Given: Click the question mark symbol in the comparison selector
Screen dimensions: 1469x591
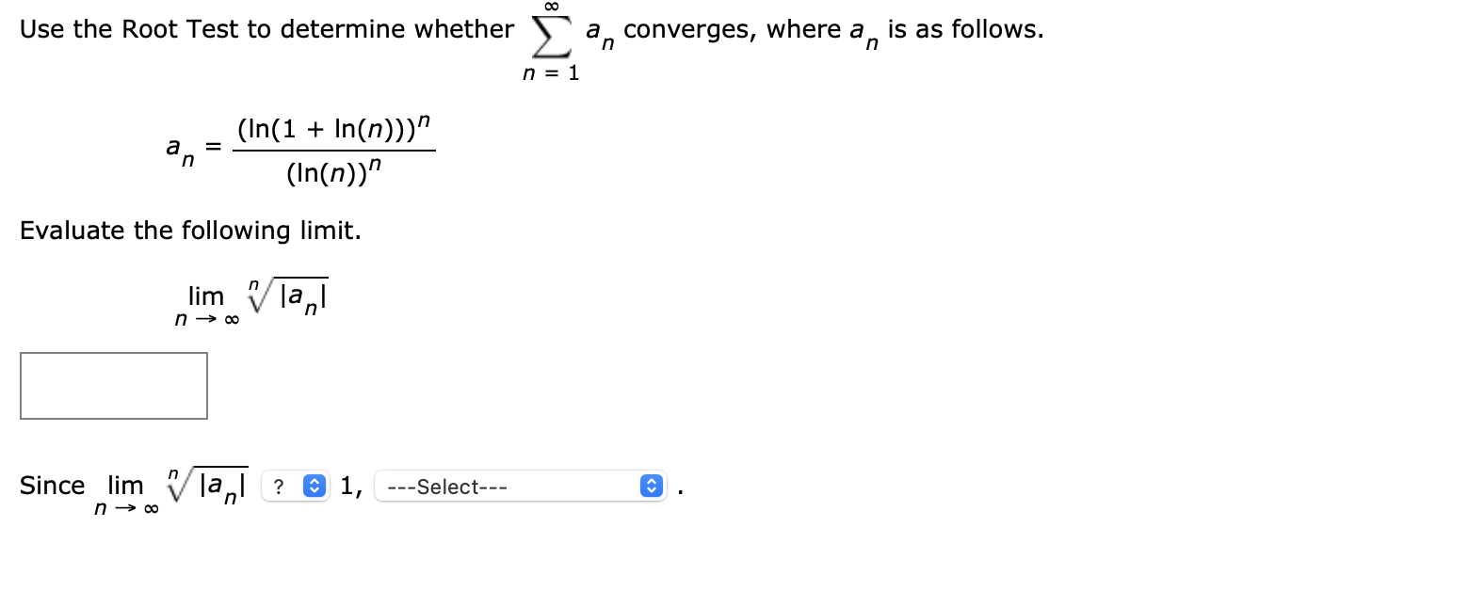Looking at the screenshot, I should point(279,486).
